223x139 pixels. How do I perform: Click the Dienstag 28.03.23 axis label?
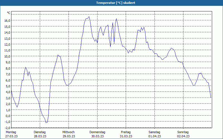[40, 134]
